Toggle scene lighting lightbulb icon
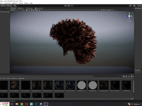The width and height of the screenshot is (142, 106). [27, 10]
